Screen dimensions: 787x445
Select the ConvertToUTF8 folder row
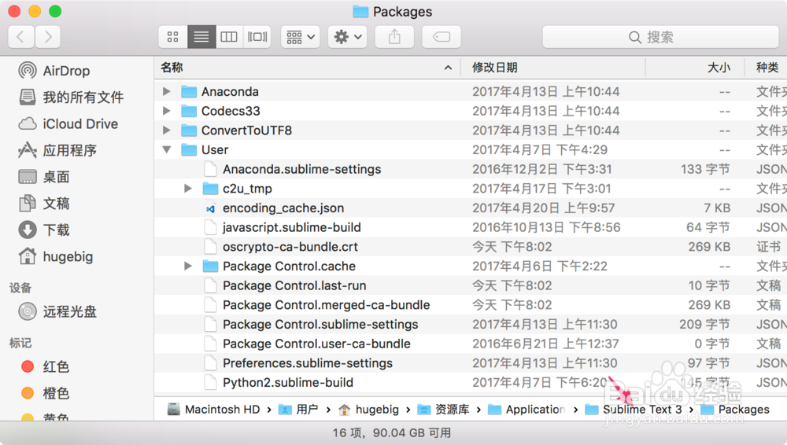coord(471,131)
